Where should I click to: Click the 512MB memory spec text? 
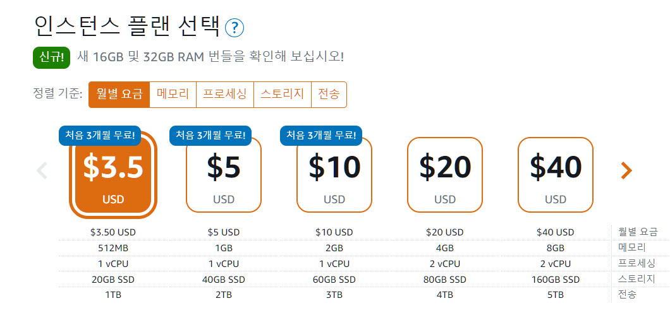coord(113,248)
